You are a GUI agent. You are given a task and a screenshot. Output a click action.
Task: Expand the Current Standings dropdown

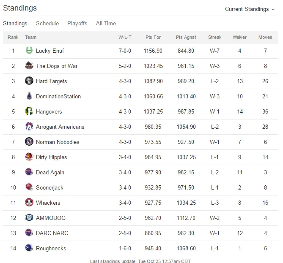pos(250,9)
